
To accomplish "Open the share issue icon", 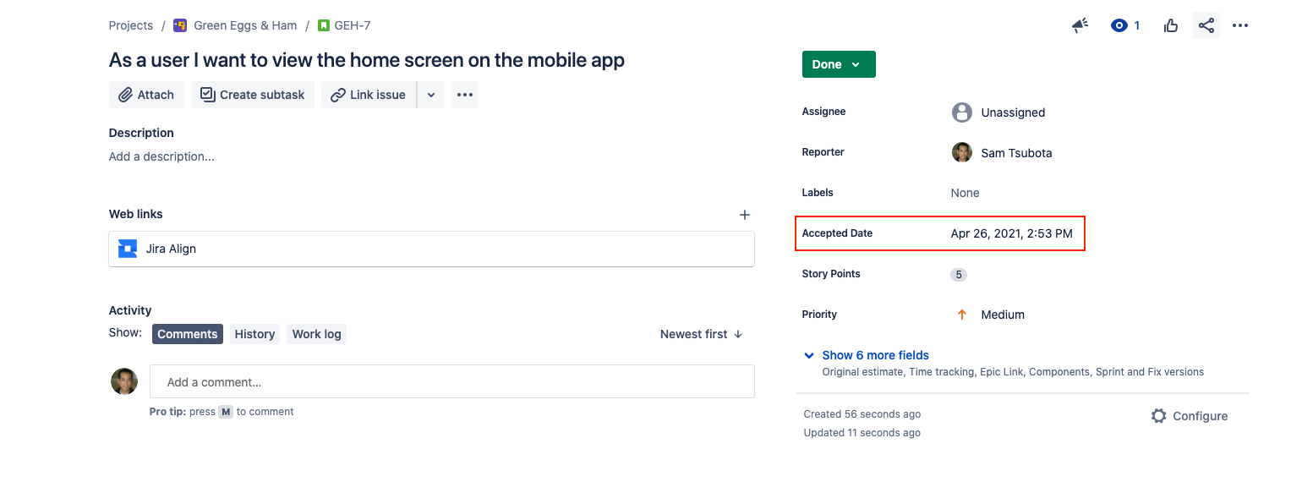I will point(1206,25).
